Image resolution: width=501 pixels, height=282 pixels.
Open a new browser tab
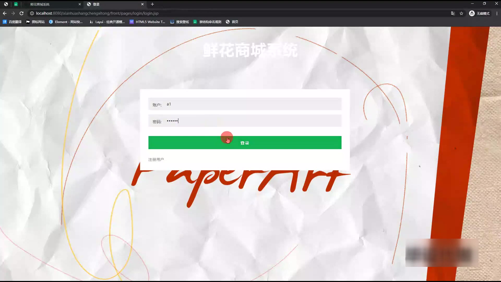[152, 4]
